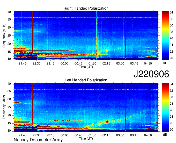Click 01:30 tick on right-handed time axis
Screen dimensions: 176x143
[92, 63]
